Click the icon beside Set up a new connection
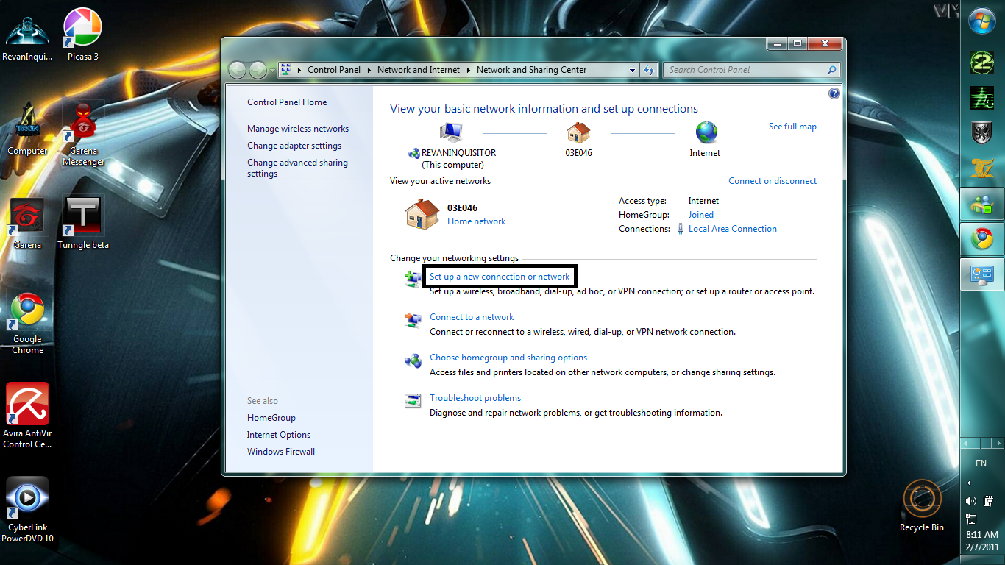Viewport: 1005px width, 565px height. pos(413,278)
